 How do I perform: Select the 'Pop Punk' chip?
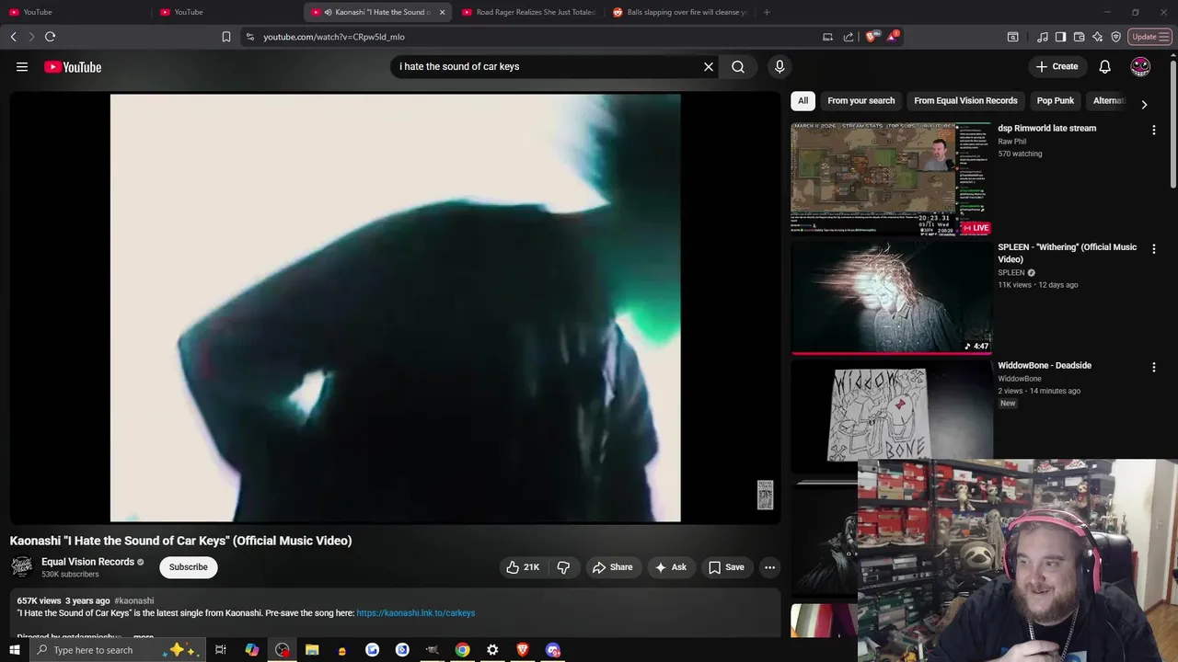(x=1055, y=101)
